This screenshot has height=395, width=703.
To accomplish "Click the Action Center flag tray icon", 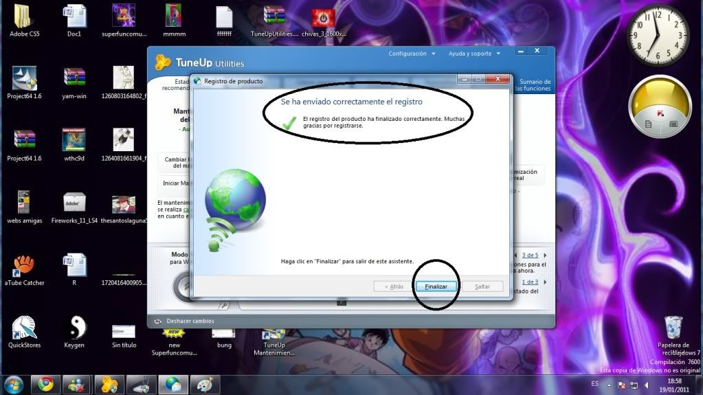I will tap(621, 385).
